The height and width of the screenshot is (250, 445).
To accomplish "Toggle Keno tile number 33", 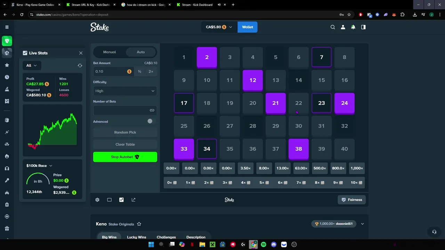I will click(x=184, y=149).
